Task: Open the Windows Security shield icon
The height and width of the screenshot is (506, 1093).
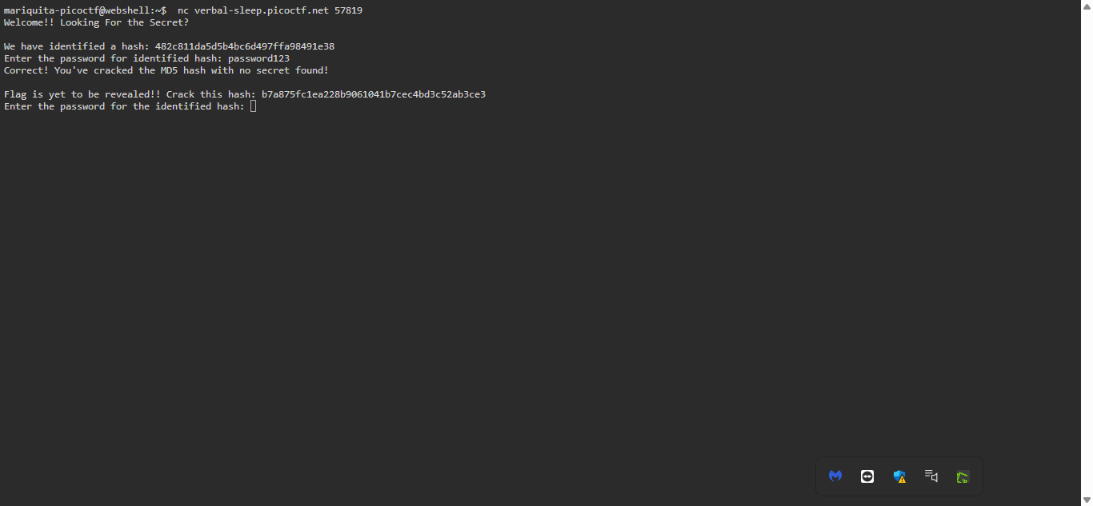Action: [899, 476]
